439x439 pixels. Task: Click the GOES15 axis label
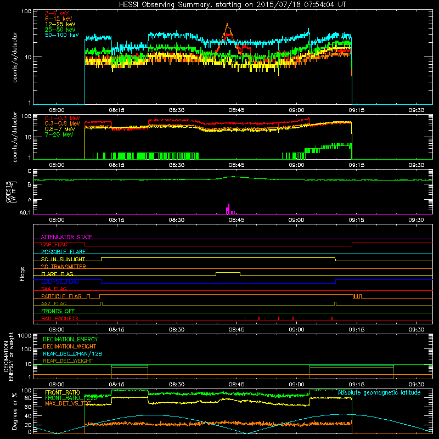10,192
